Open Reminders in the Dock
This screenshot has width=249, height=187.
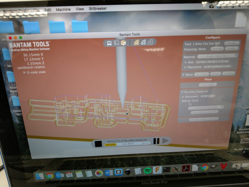pyautogui.click(x=89, y=174)
